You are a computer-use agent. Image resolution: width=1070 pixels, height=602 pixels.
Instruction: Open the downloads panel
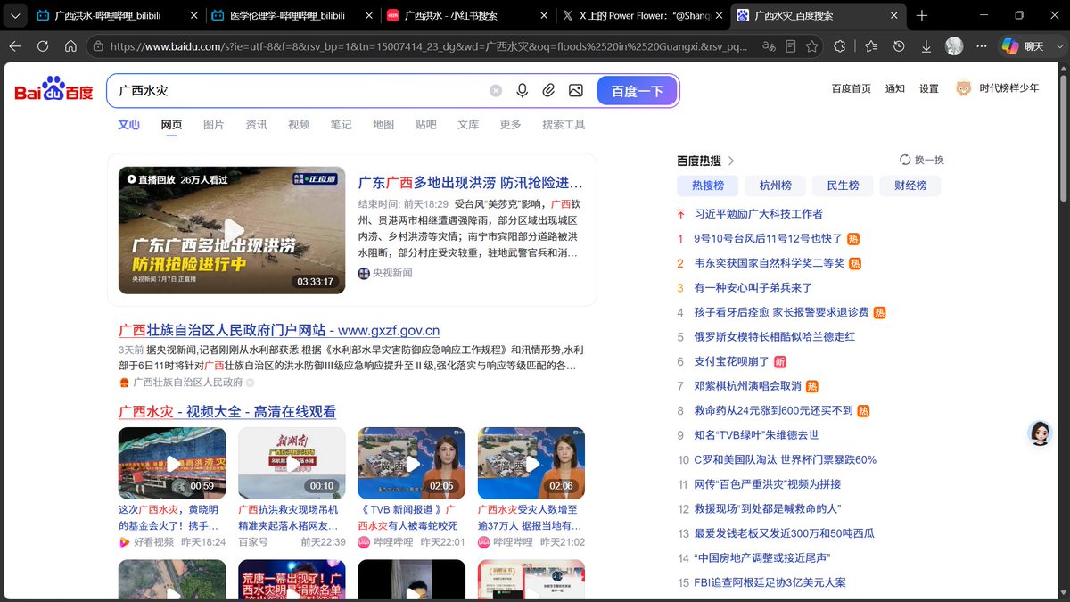click(x=926, y=46)
